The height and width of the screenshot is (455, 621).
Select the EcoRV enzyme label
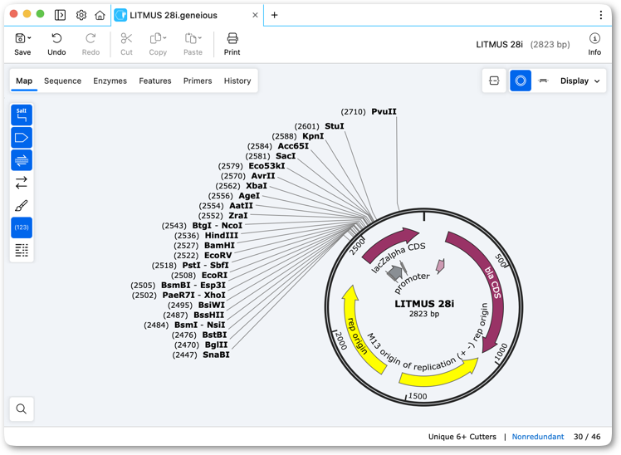pos(218,255)
